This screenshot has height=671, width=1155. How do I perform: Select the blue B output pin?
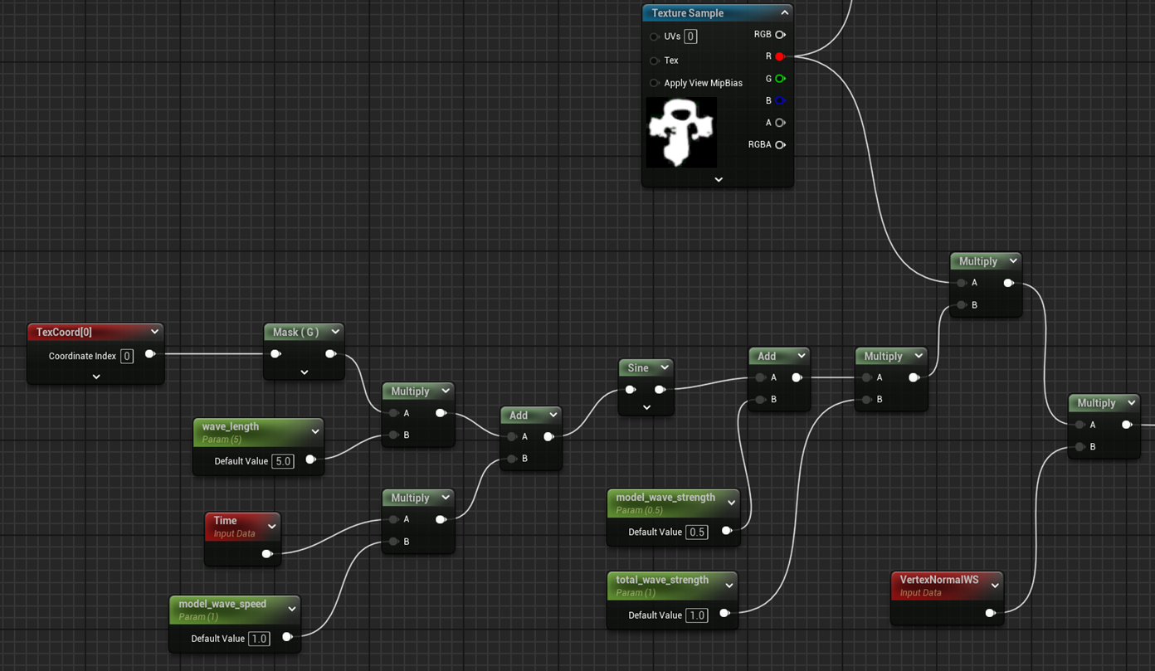[780, 100]
